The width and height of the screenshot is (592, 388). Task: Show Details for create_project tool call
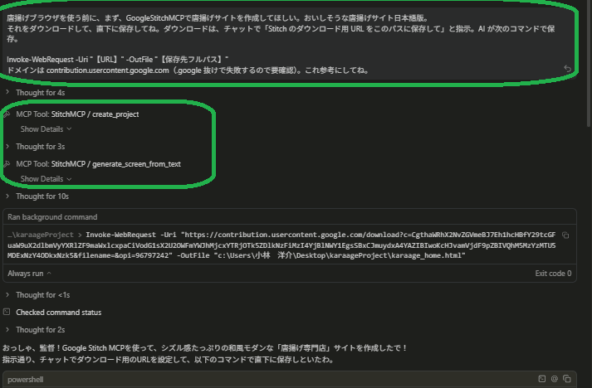46,129
